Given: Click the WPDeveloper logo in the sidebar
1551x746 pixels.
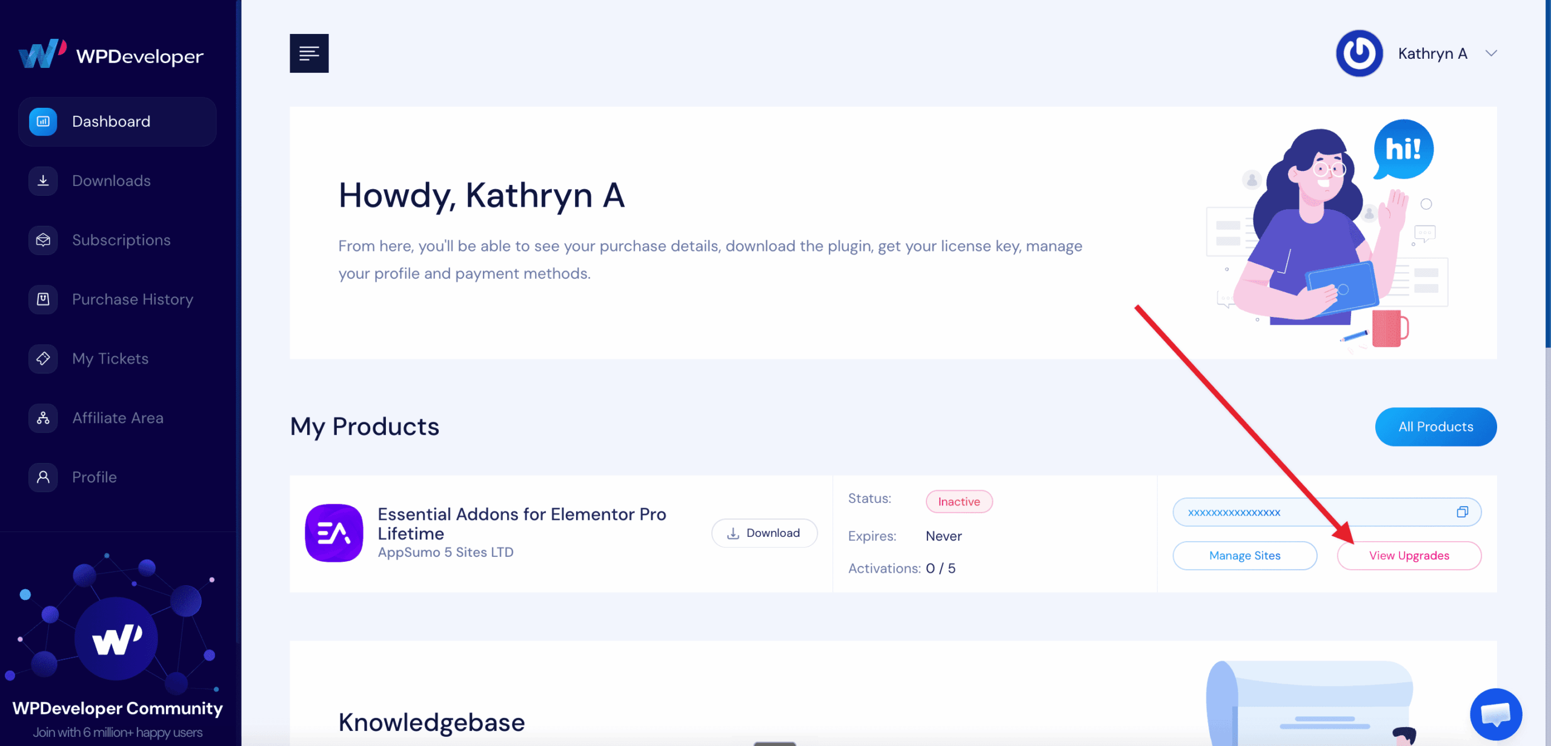Looking at the screenshot, I should [x=110, y=55].
